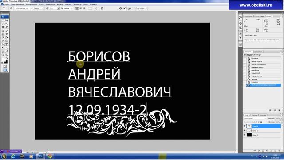The width and height of the screenshot is (284, 160).
Task: Click the text orientation toggle icon
Action: 11,8
